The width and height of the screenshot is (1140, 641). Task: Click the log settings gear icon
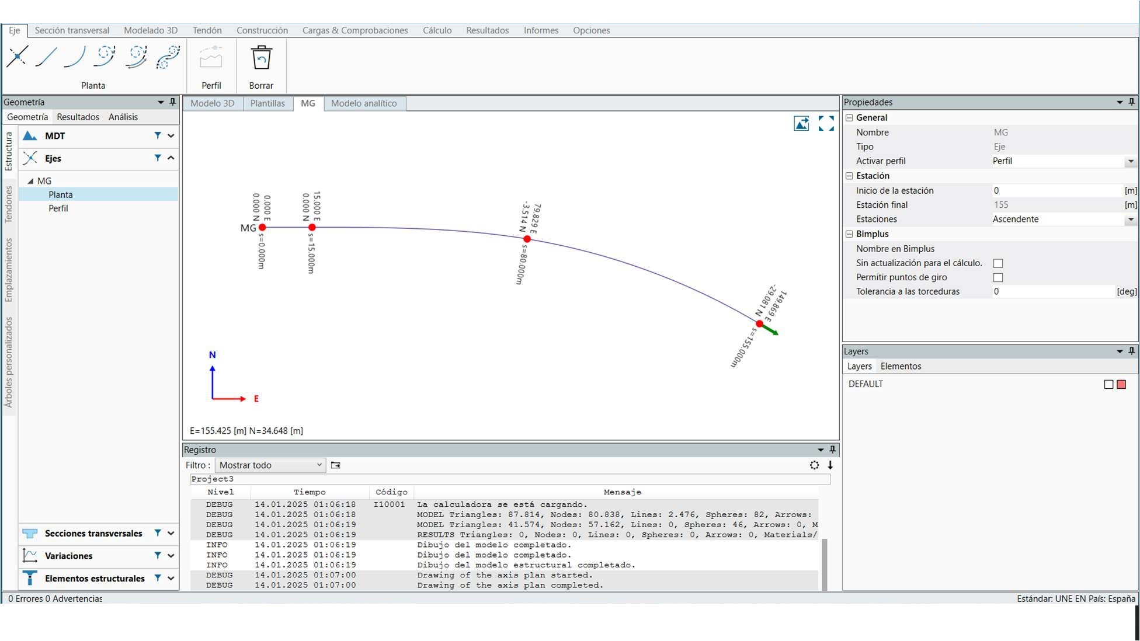[814, 465]
